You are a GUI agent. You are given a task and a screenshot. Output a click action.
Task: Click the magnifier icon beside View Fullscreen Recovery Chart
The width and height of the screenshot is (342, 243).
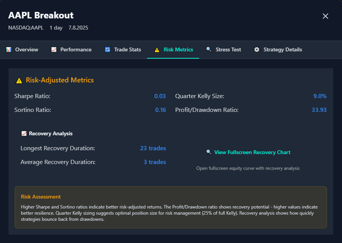pyautogui.click(x=209, y=152)
